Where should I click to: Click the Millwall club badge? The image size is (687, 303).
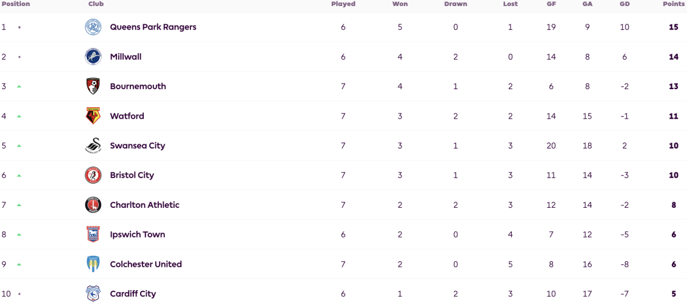tap(93, 57)
